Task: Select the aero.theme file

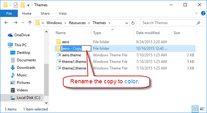Action: 71,55
